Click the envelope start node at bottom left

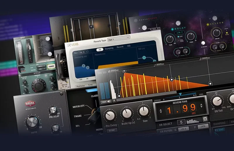point(119,96)
